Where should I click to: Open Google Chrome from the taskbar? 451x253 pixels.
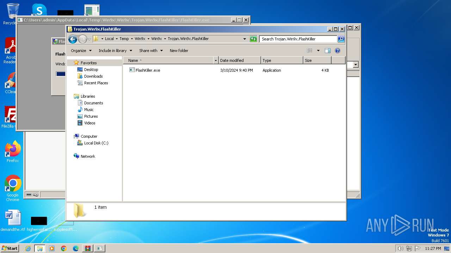64,248
